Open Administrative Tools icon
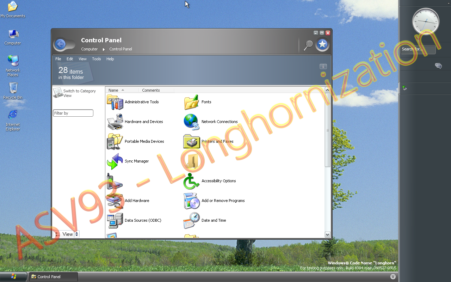Screen dimensions: 451x282 click(115, 102)
